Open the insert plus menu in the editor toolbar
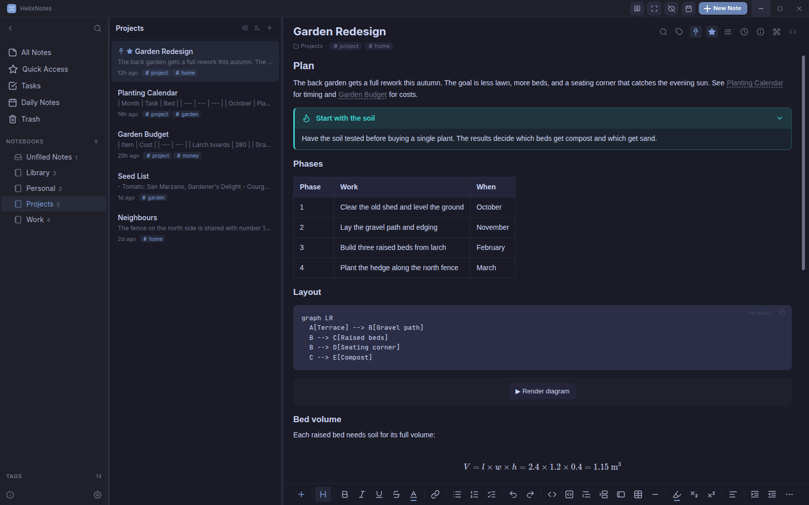The height and width of the screenshot is (505, 809). tap(301, 494)
